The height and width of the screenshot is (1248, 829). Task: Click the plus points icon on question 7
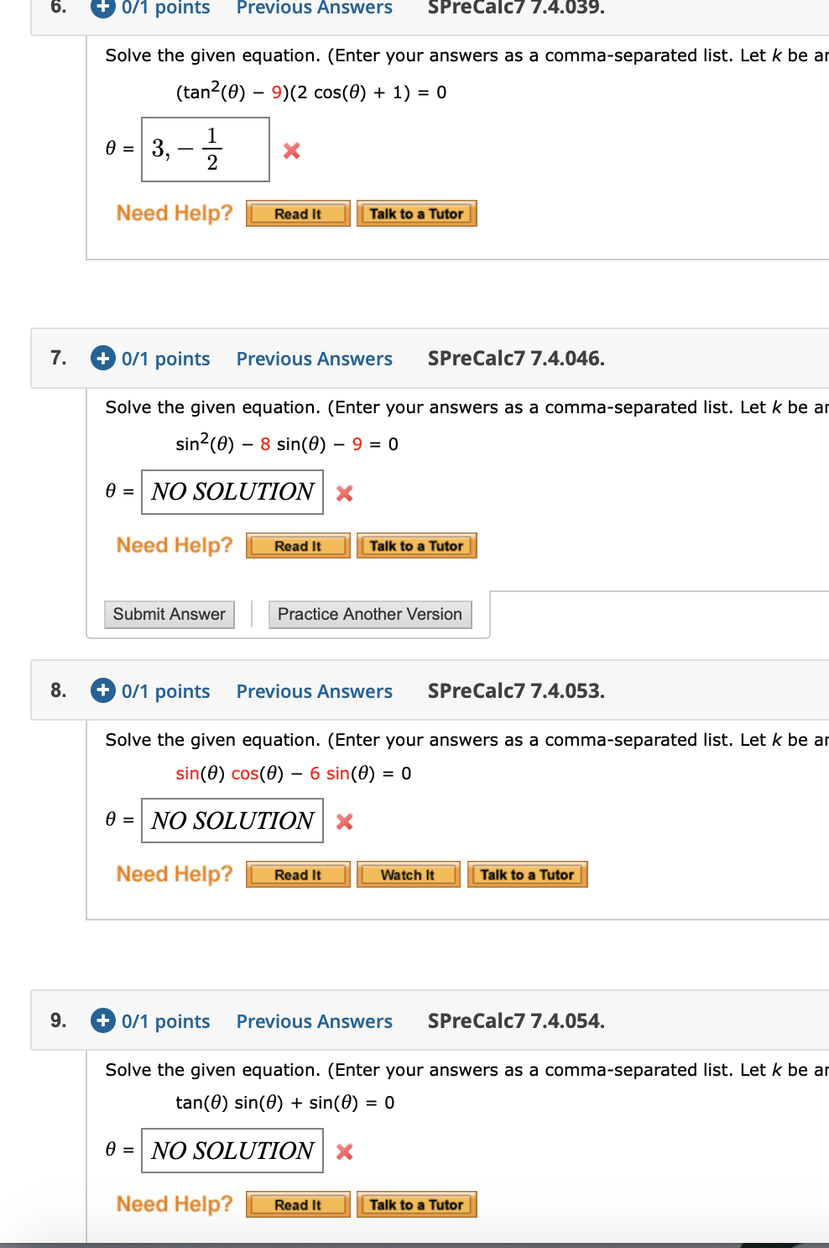[102, 359]
